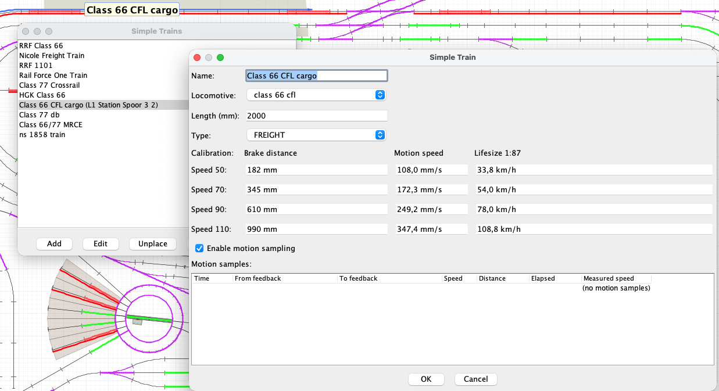
Task: Click Speed 110 brake distance field
Action: click(316, 229)
